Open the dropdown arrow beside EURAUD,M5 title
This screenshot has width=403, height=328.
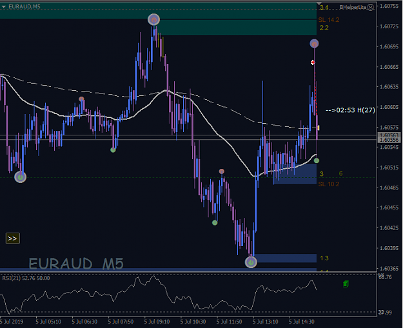click(x=4, y=6)
